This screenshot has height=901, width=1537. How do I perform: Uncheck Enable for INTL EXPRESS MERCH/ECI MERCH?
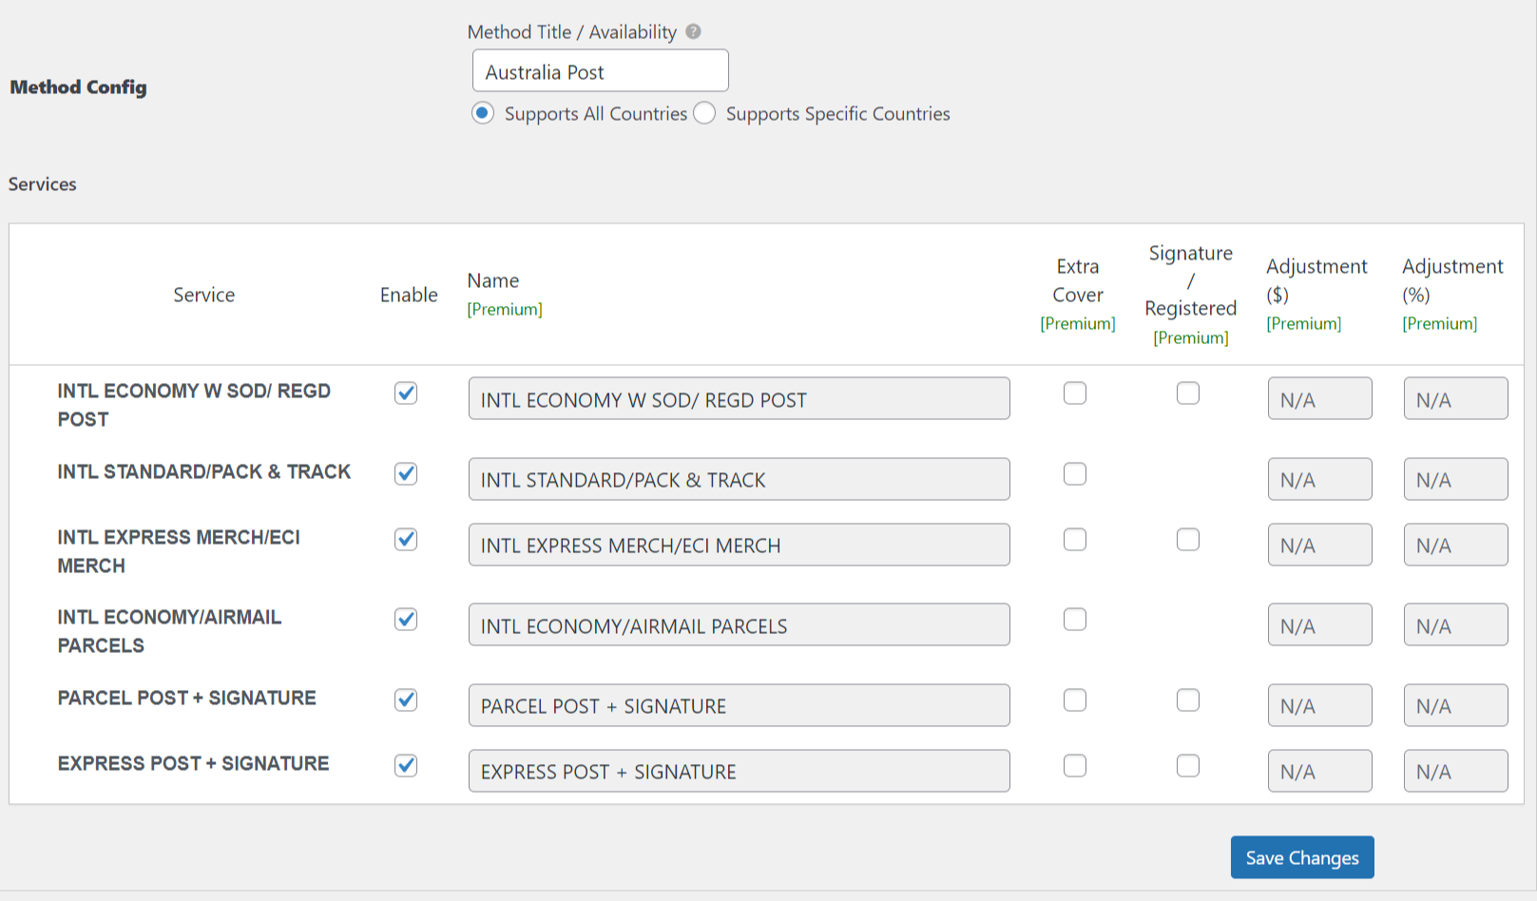406,539
